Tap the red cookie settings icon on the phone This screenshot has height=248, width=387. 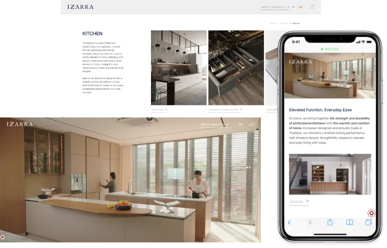click(371, 213)
